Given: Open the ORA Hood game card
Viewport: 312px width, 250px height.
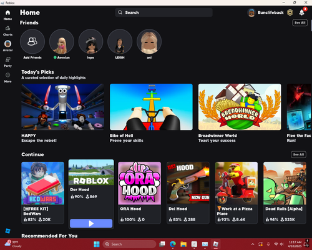Looking at the screenshot, I should click(x=140, y=192).
